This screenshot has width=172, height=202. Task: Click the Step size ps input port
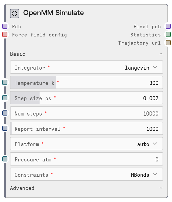click(5, 98)
